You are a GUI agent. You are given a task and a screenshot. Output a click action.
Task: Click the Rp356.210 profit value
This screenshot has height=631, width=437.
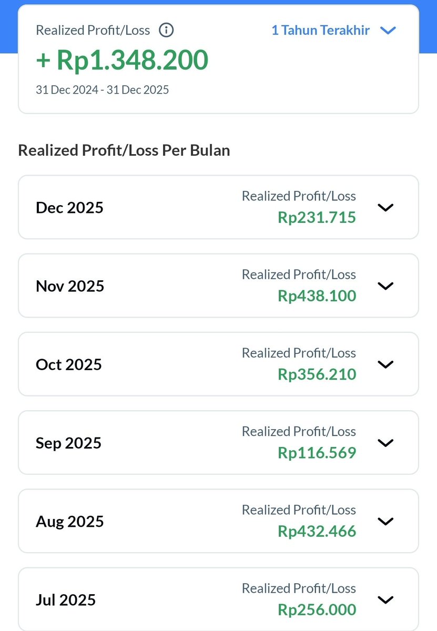pyautogui.click(x=317, y=374)
